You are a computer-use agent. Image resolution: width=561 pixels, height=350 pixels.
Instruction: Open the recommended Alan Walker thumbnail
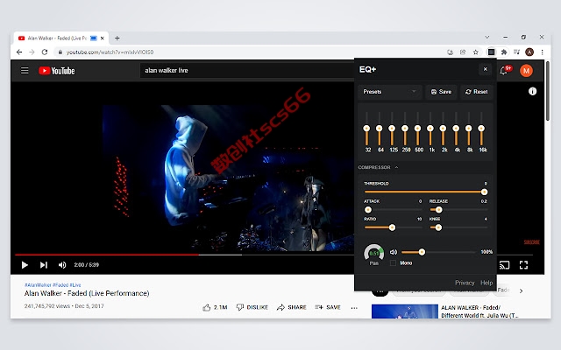[x=405, y=311]
